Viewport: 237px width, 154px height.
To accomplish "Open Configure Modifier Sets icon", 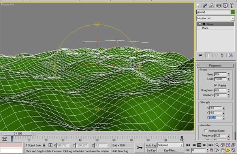I will click(x=231, y=55).
